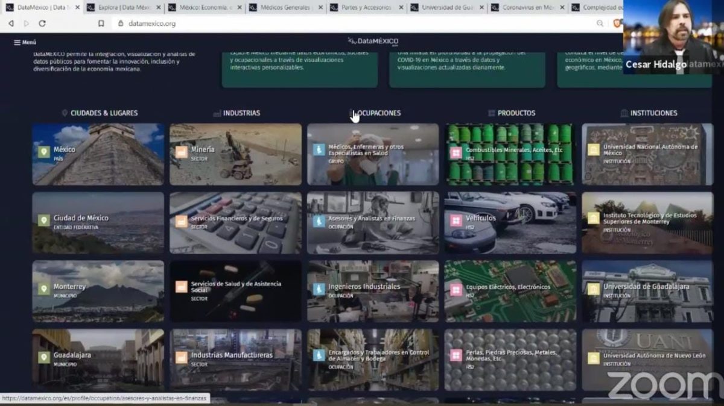Open the Combustibles Minerales, Aceites product tile
Viewport: 724px width, 406px height.
click(x=510, y=154)
